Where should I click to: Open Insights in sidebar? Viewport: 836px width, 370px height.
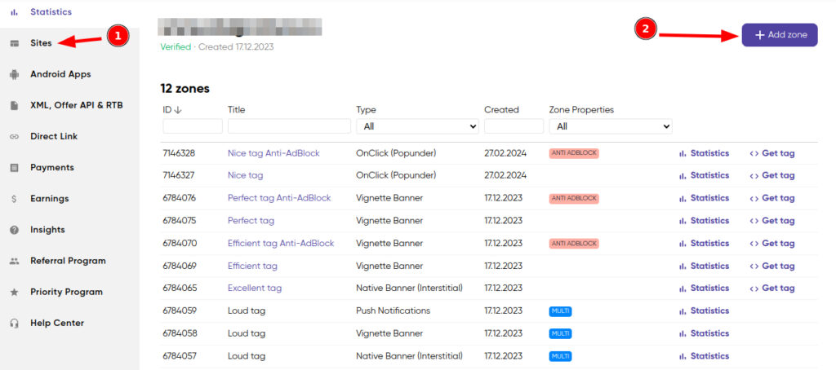click(47, 230)
